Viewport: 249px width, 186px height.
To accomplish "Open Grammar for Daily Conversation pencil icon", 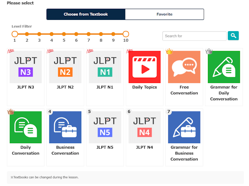I will tap(224, 67).
